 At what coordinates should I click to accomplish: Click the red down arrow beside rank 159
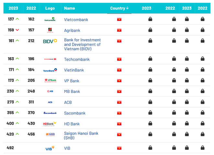tap(17, 30)
